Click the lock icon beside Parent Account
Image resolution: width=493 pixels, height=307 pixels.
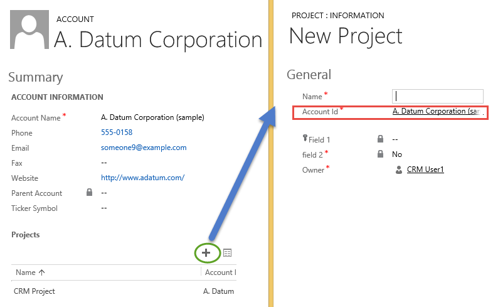(89, 193)
